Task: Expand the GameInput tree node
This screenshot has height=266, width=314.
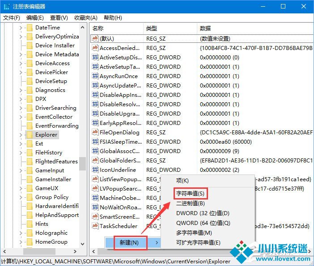Action: (x=21, y=170)
